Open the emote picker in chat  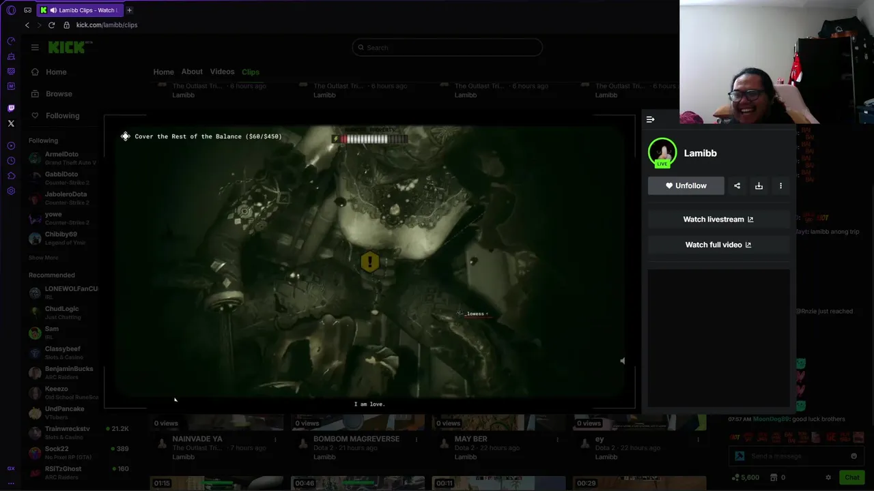coord(854,456)
